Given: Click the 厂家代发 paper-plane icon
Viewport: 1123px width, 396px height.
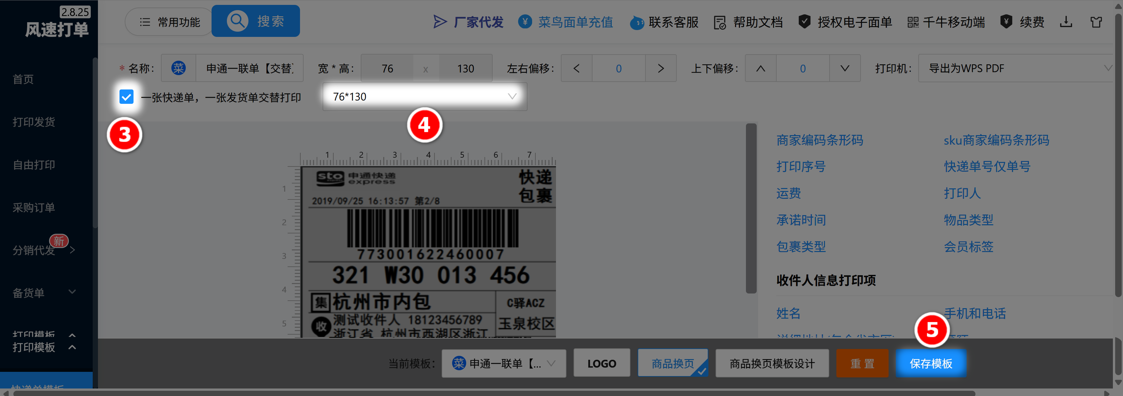Looking at the screenshot, I should point(440,22).
